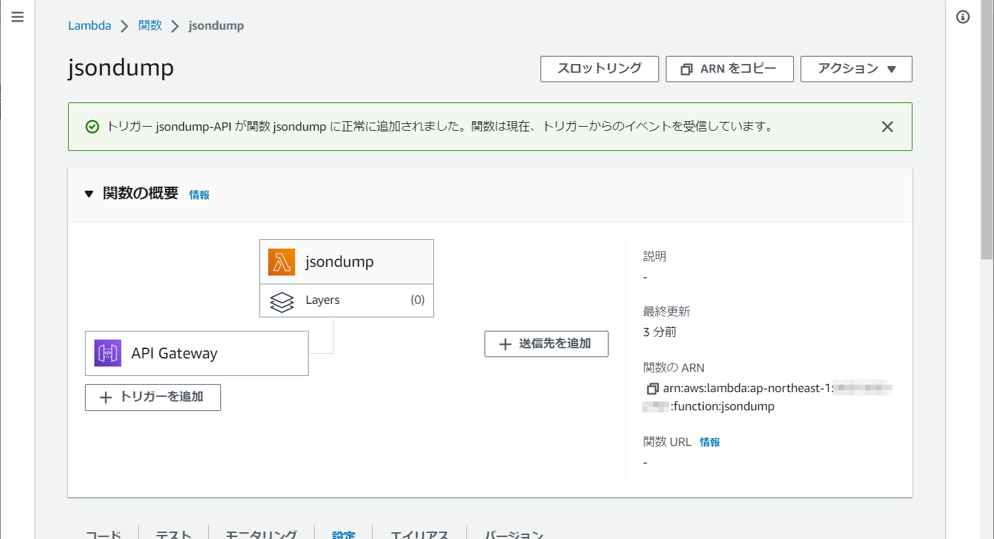Open 情報 link next to 関数の概要
Image resolution: width=994 pixels, height=539 pixels.
(x=199, y=195)
